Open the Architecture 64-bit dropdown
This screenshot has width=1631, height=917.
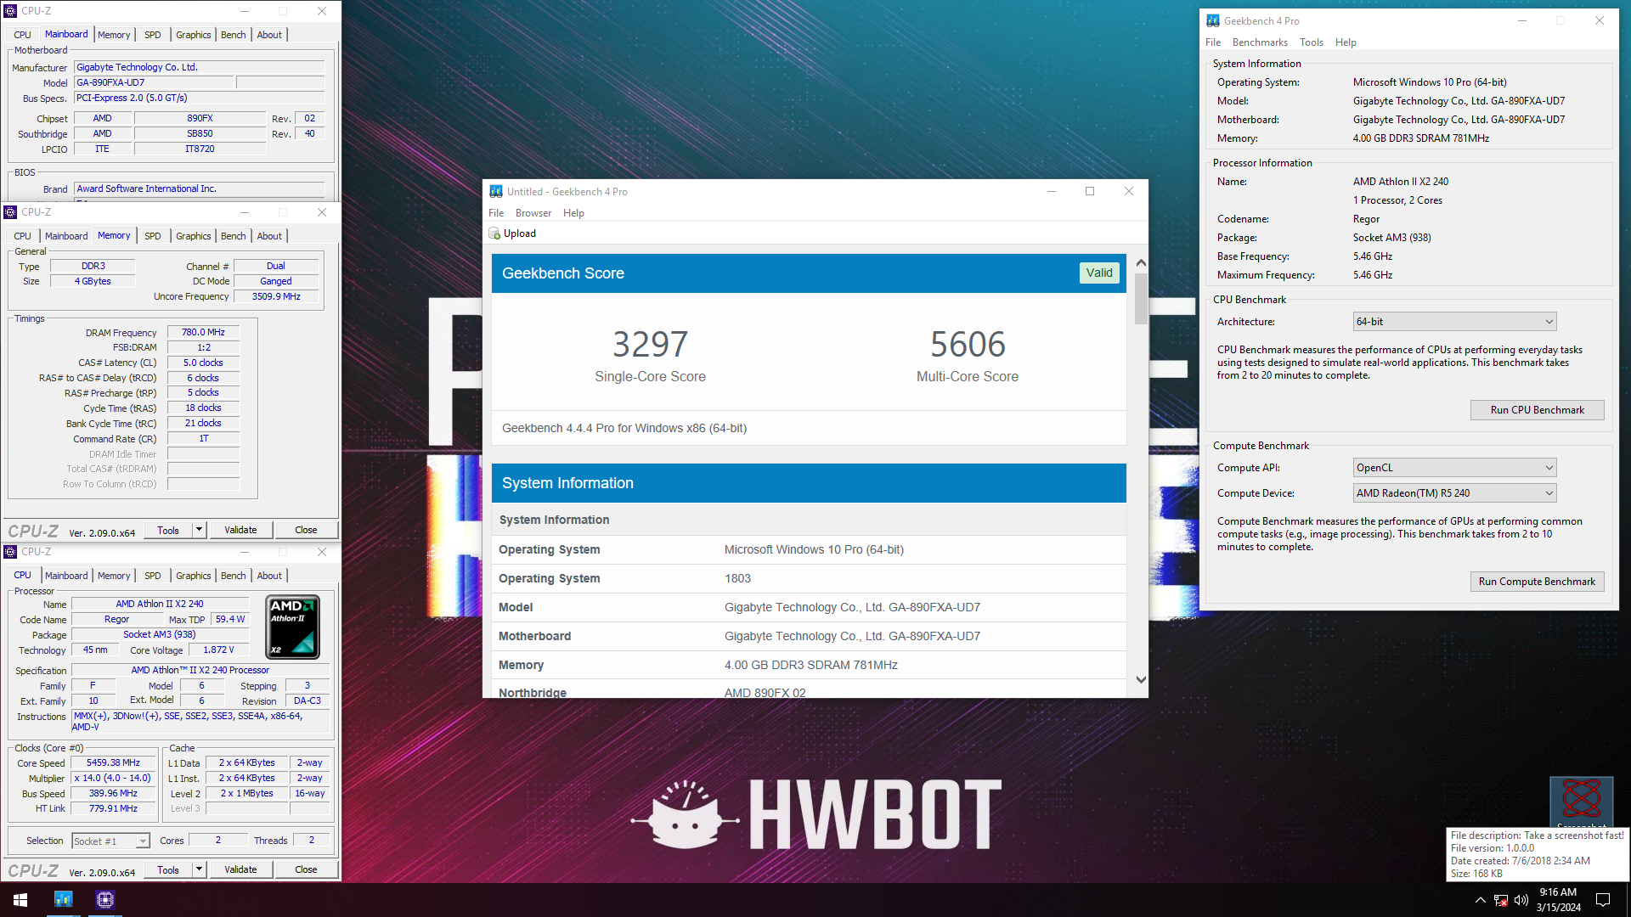(x=1454, y=322)
